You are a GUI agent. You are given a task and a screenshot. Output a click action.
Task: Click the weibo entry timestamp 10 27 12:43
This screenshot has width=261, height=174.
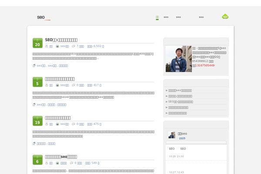176,172
